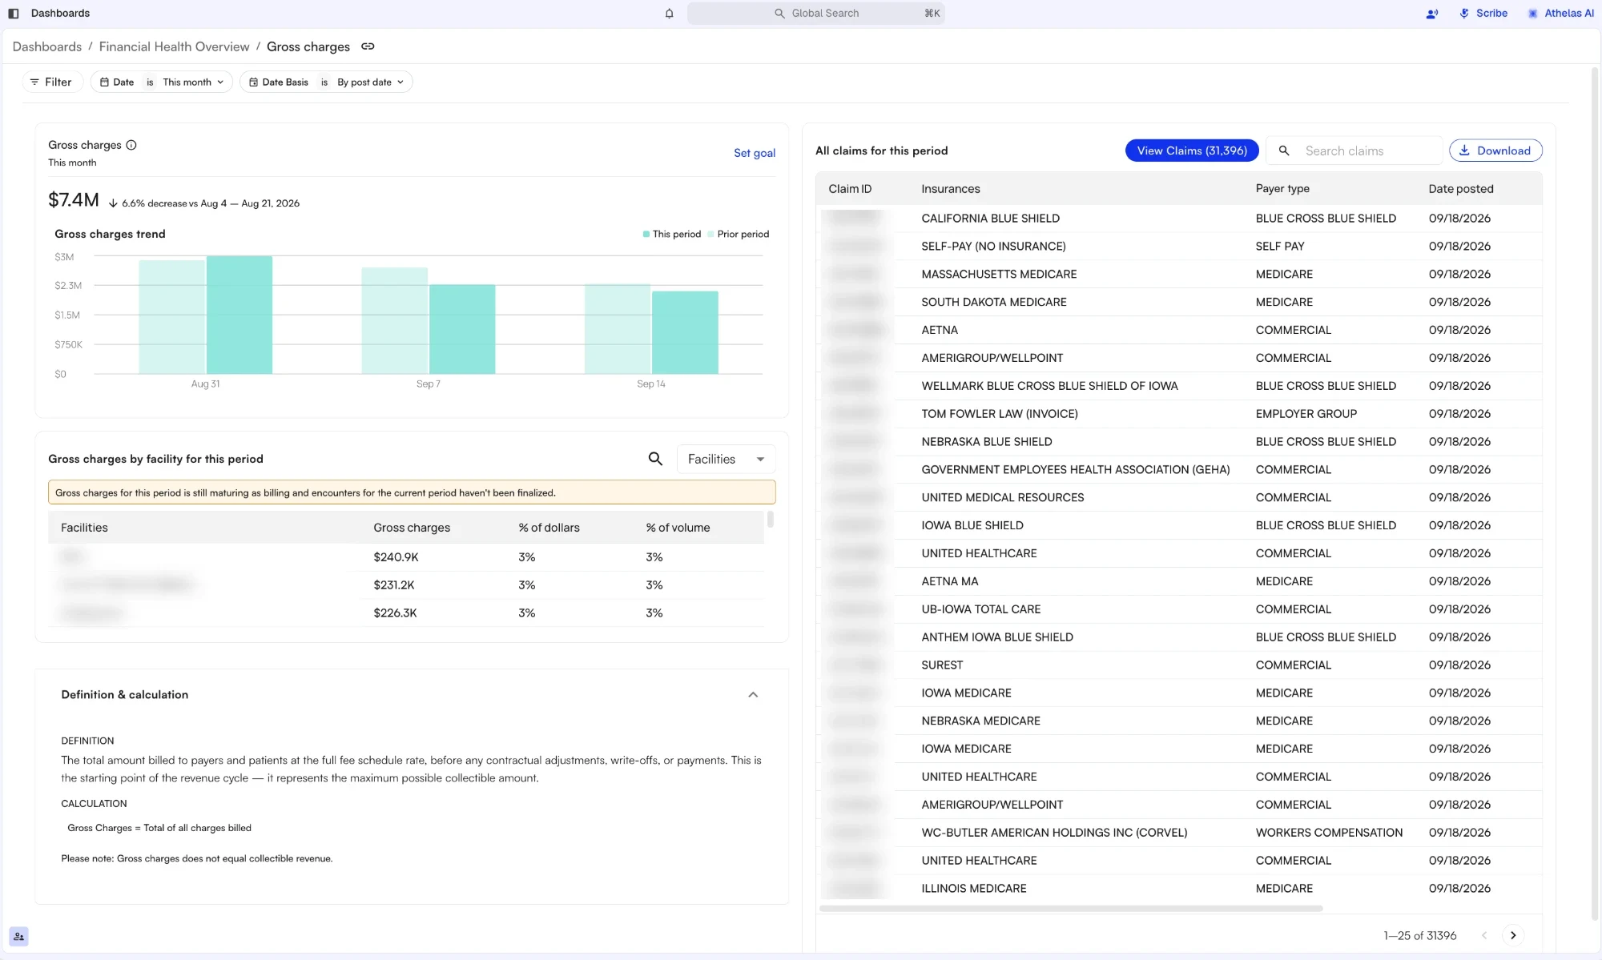The image size is (1602, 960).
Task: Click Prior period legend swatch
Action: pos(711,235)
